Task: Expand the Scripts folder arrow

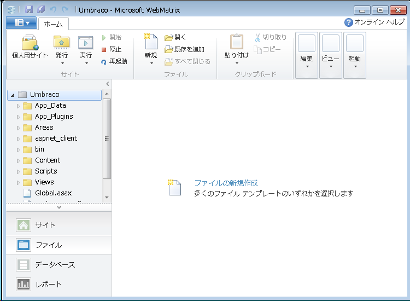Action: pyautogui.click(x=18, y=172)
